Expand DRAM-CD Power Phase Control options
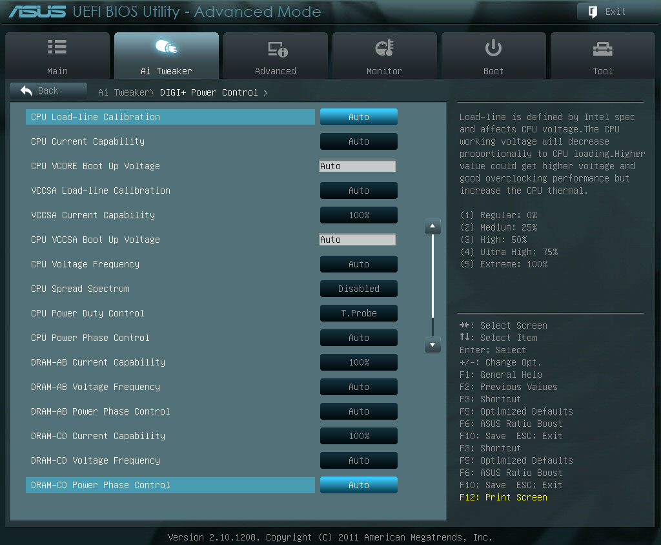The image size is (661, 545). tap(359, 485)
